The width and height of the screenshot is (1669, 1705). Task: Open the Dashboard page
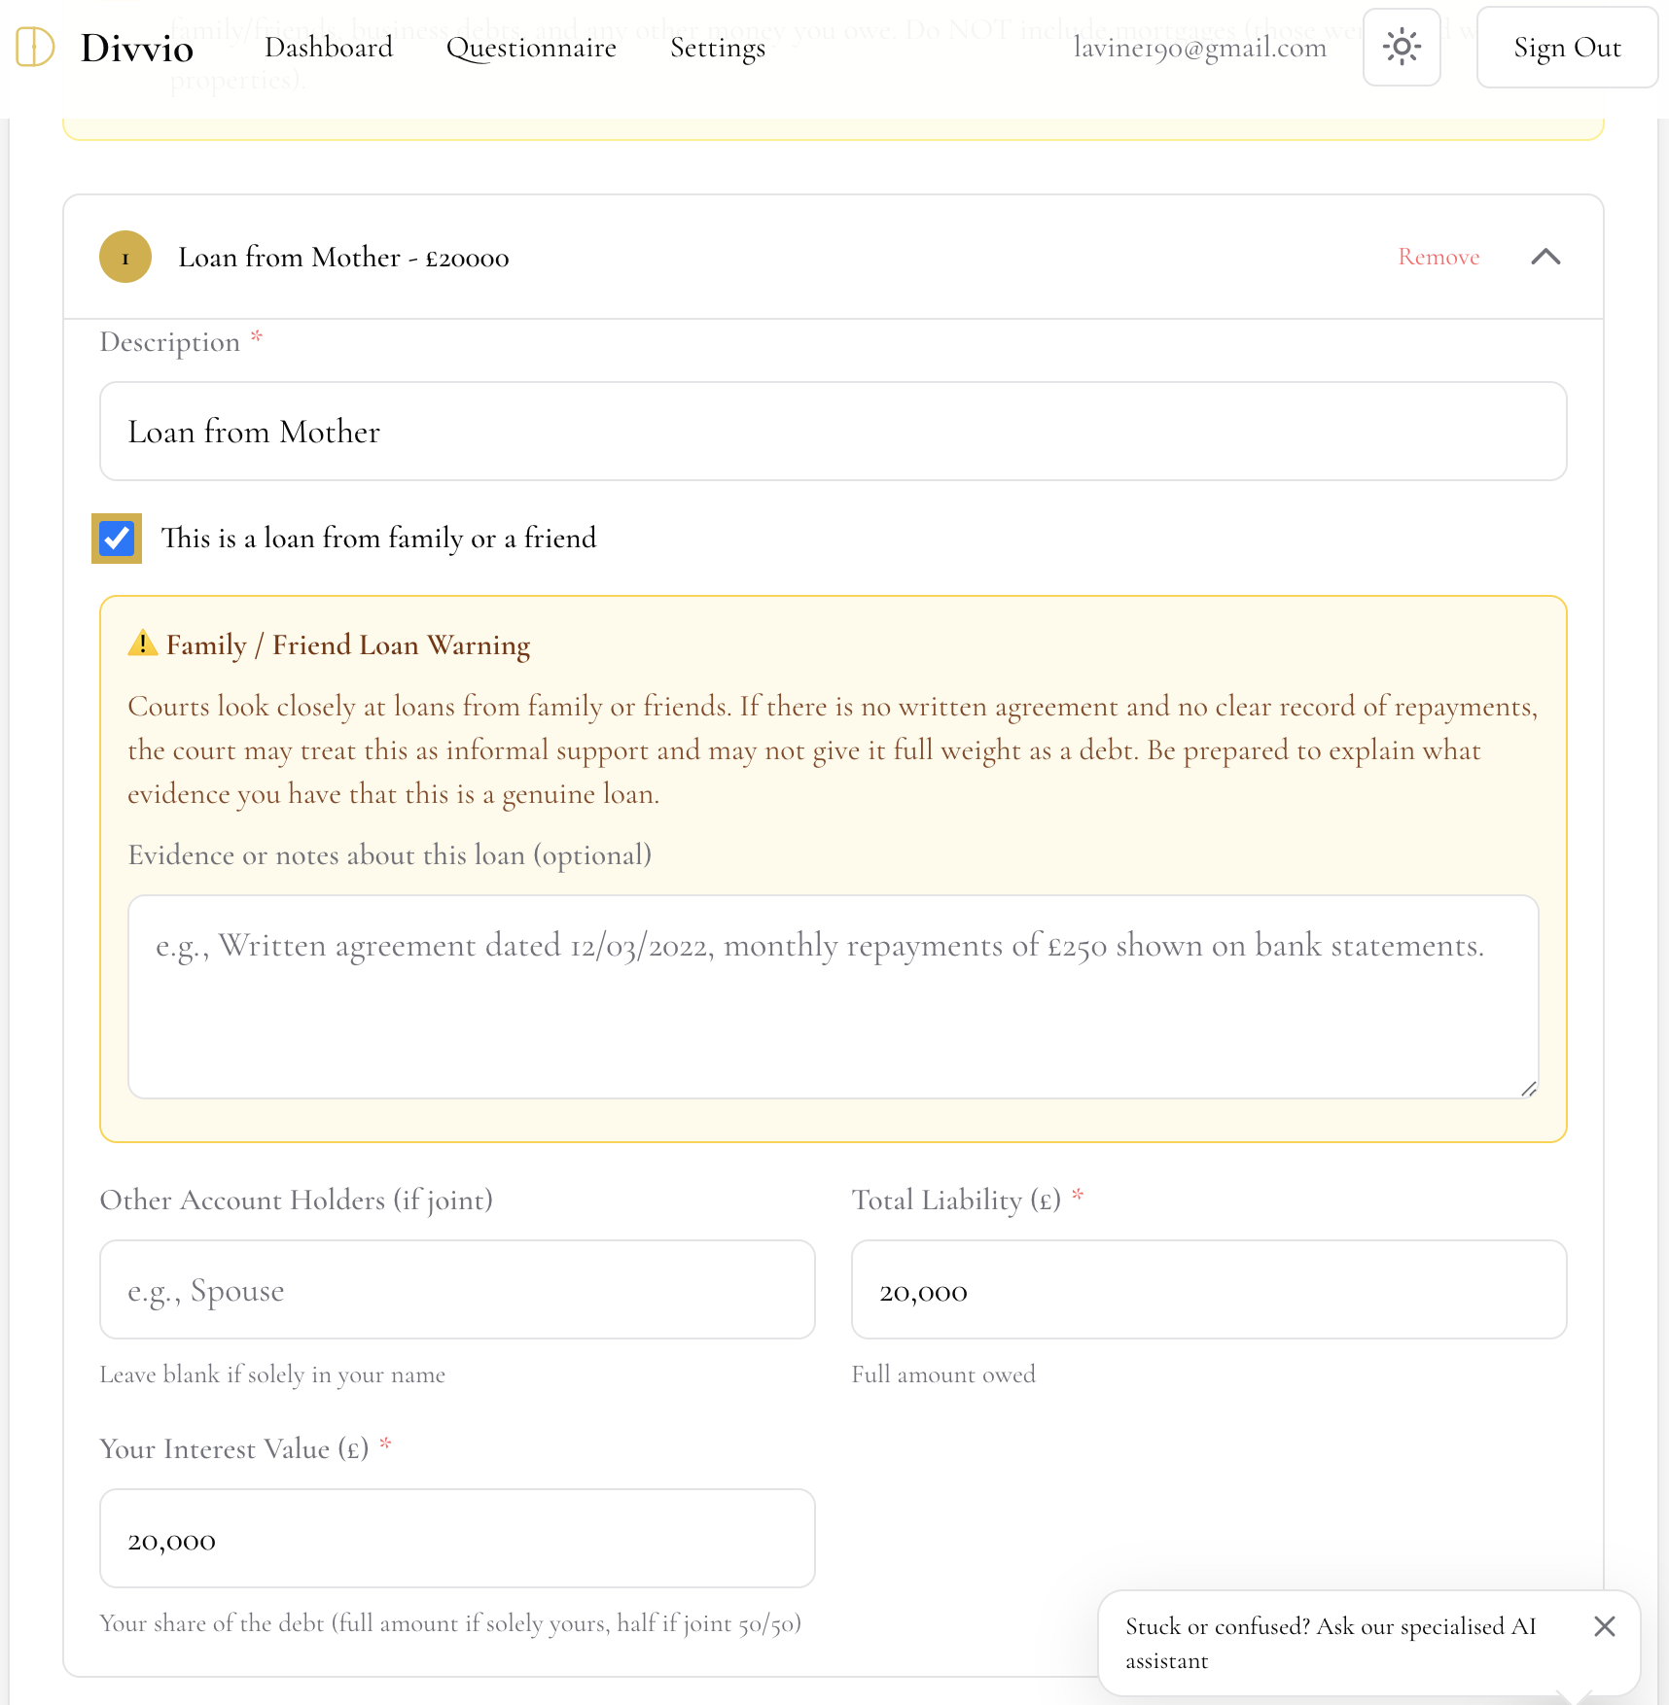point(329,47)
